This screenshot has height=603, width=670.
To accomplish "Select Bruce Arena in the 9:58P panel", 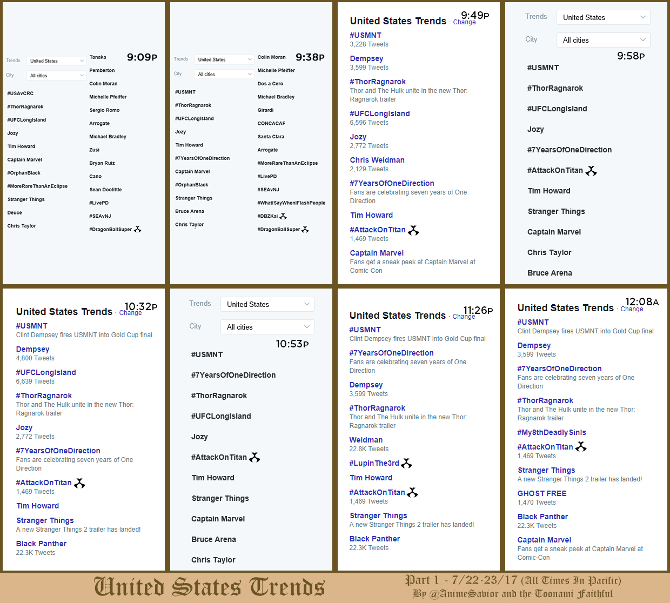I will (550, 273).
